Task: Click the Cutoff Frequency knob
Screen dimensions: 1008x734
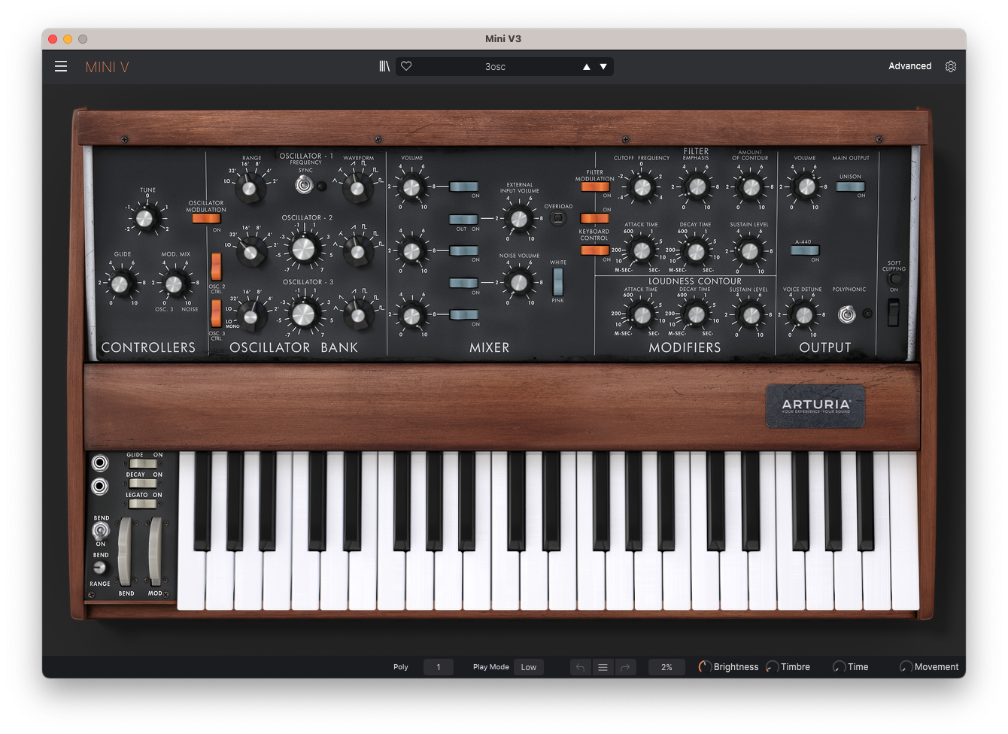Action: [x=642, y=187]
